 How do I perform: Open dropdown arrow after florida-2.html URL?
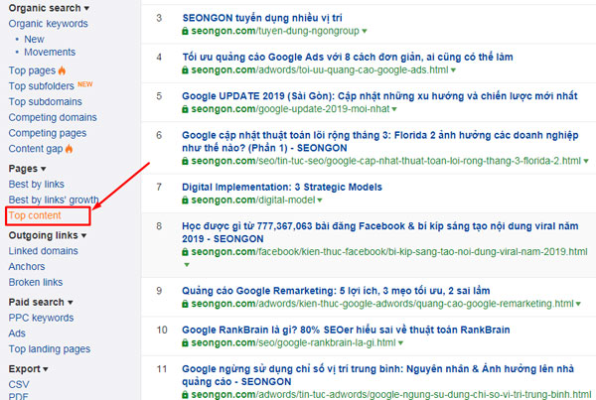pyautogui.click(x=586, y=162)
